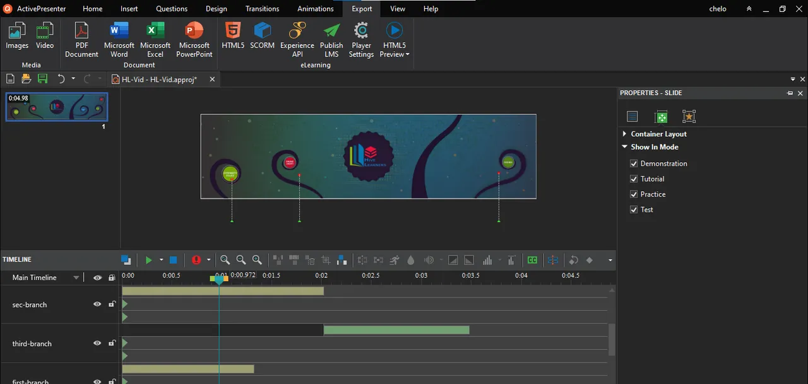The height and width of the screenshot is (384, 808).
Task: Click the blue snapping icon next to CC
Action: click(553, 260)
